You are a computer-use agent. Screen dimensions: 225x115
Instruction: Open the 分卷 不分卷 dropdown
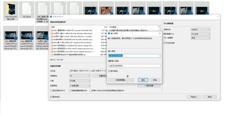[x=80, y=81]
